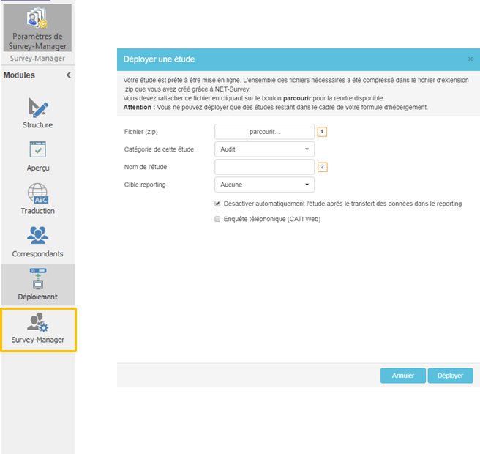
Task: Open the Cible reporting dropdown
Action: click(x=264, y=185)
